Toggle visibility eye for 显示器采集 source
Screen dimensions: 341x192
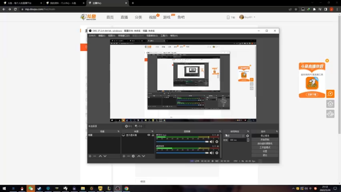click(x=149, y=135)
